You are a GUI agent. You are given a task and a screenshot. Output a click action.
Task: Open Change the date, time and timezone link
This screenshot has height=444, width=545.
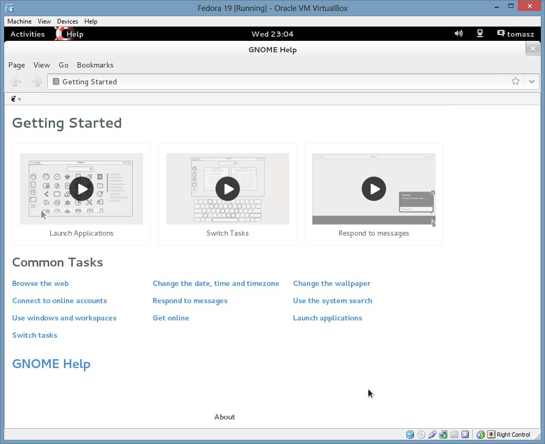216,283
